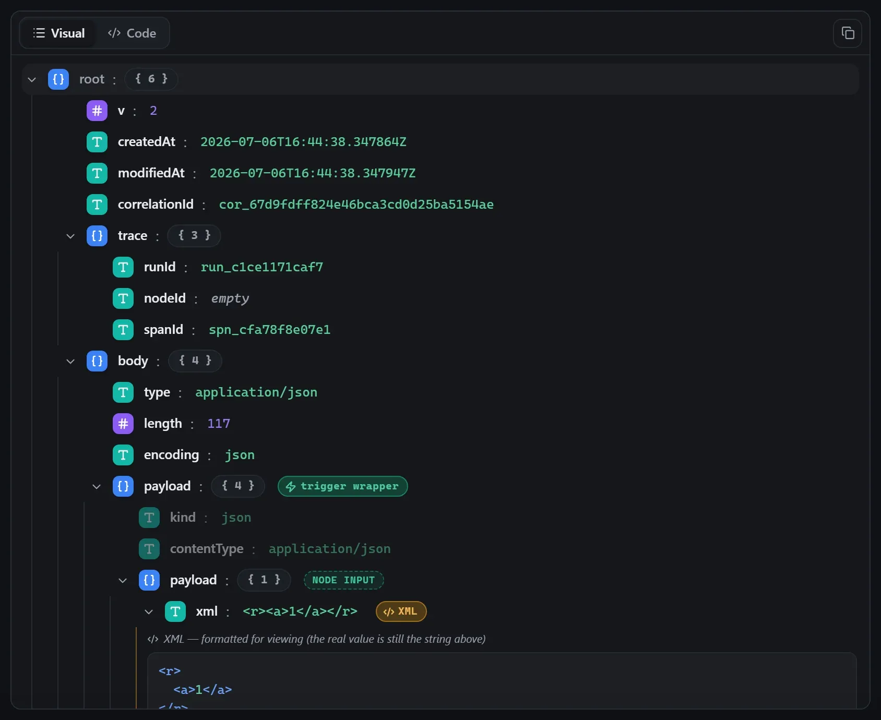Click the formatted <r> opening tag line

click(170, 671)
